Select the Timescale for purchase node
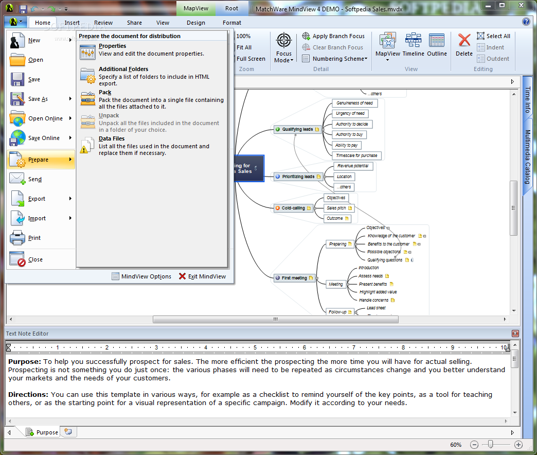537x455 pixels. click(356, 155)
